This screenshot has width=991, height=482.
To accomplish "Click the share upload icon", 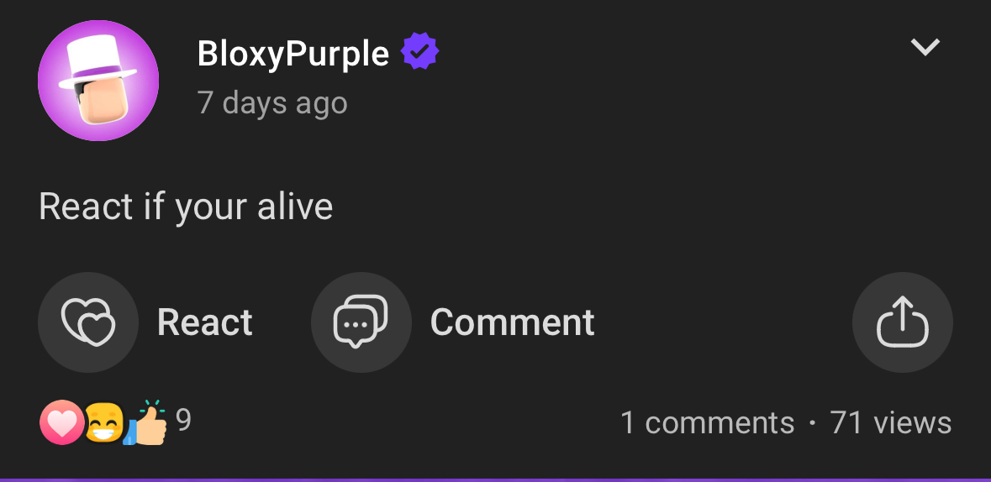I will pos(903,322).
